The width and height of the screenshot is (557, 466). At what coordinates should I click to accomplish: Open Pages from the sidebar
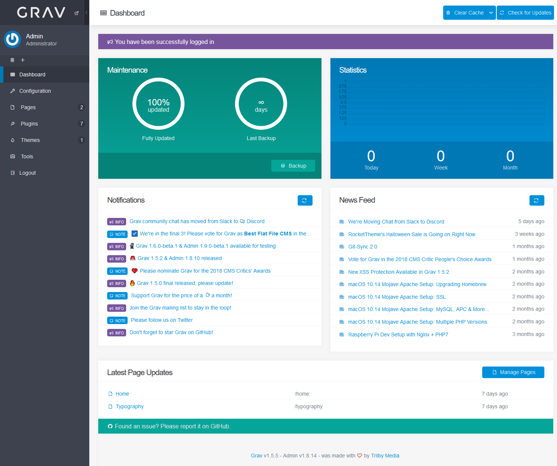point(45,107)
